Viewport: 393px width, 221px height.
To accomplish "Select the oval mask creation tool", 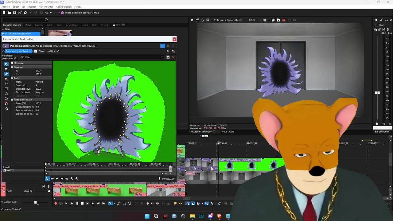I will (x=6, y=94).
